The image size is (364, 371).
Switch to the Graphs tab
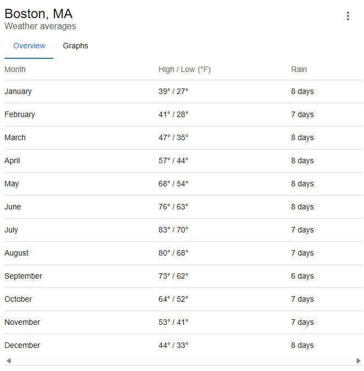(75, 46)
